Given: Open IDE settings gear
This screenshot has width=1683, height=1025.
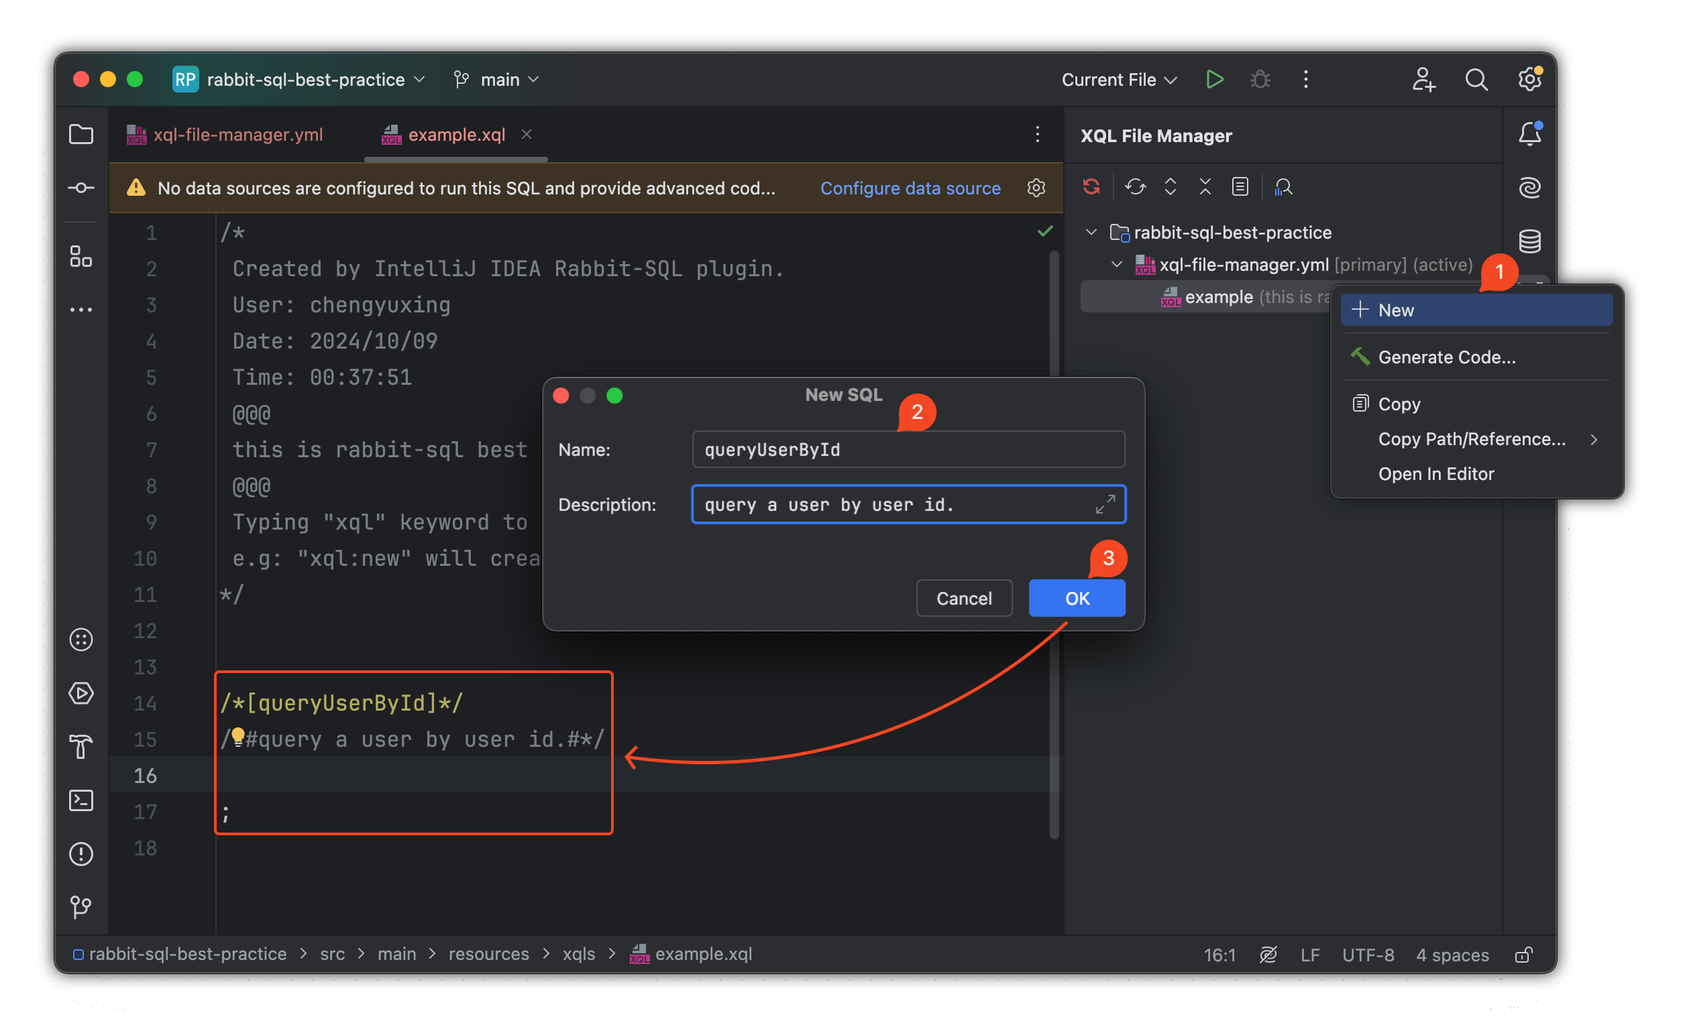Looking at the screenshot, I should [1530, 80].
